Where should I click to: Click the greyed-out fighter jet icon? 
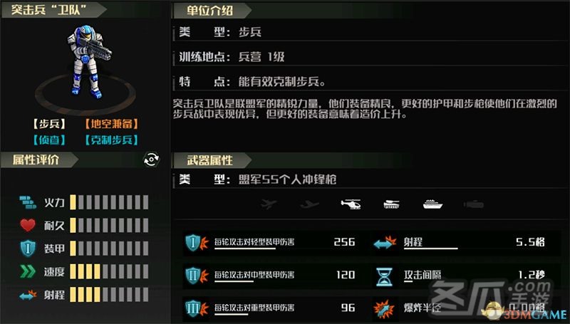pos(269,204)
